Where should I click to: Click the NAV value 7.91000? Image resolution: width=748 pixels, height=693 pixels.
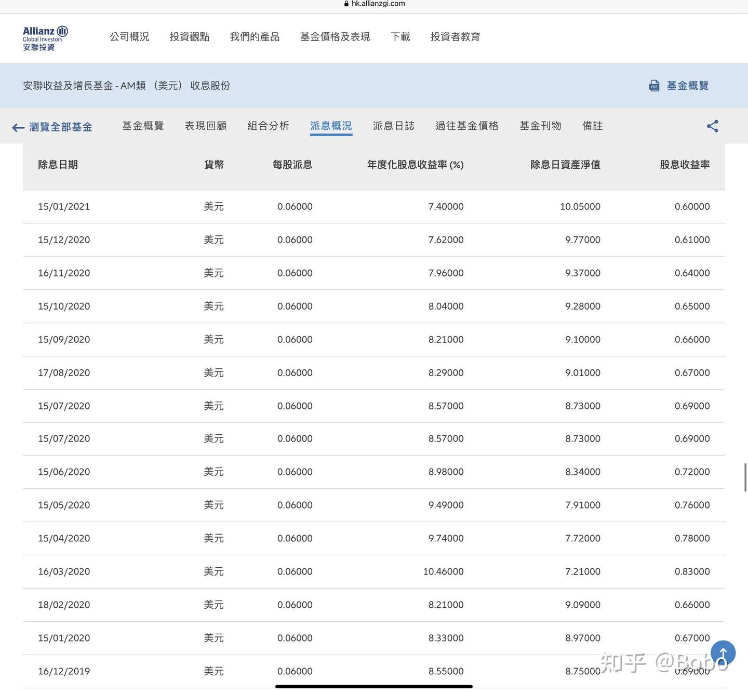(583, 505)
